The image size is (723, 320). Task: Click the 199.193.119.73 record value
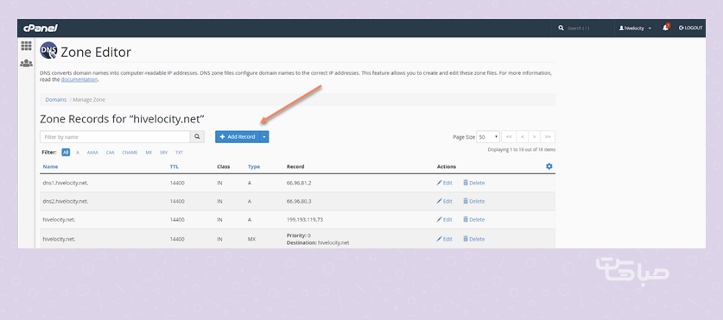(x=304, y=220)
